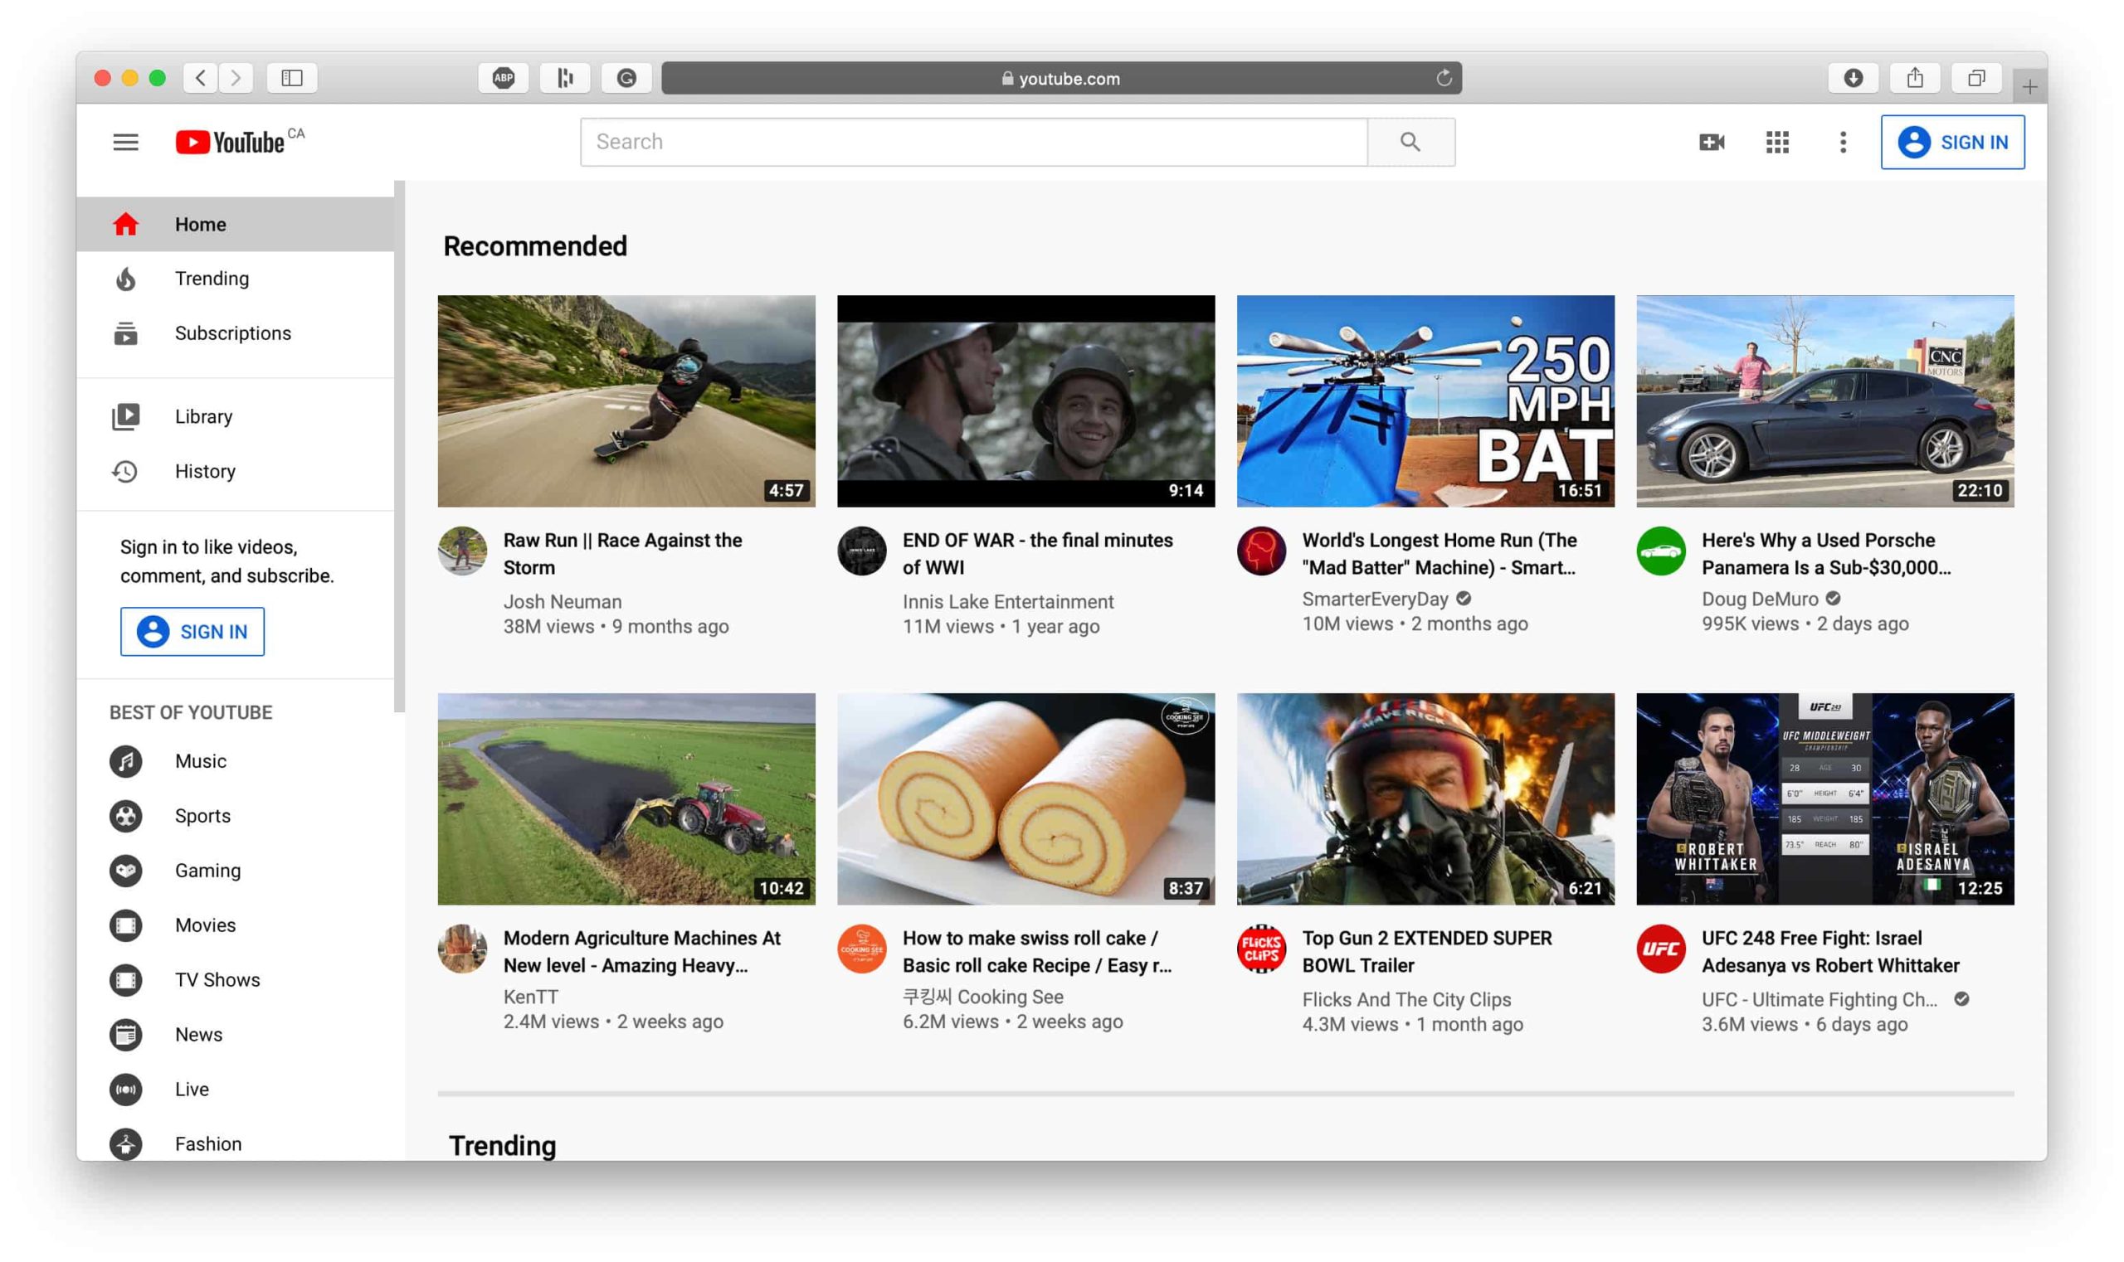The height and width of the screenshot is (1262, 2124).
Task: Click 'Top Gun 2 EXTENDED SUPER BOWL Trailer' title
Action: tap(1427, 952)
